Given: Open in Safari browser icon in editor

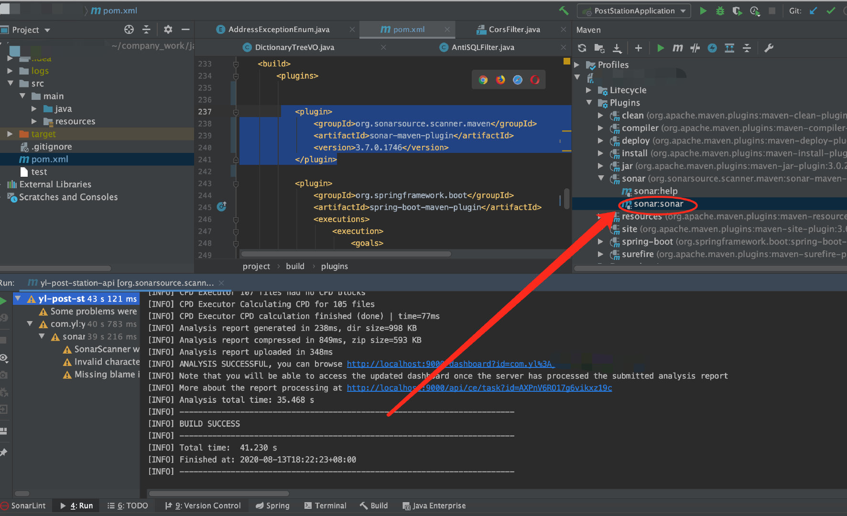Looking at the screenshot, I should [518, 80].
